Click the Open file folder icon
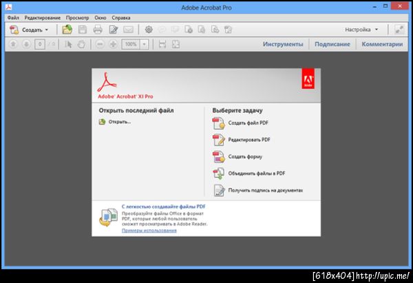This screenshot has width=413, height=283. click(x=67, y=29)
